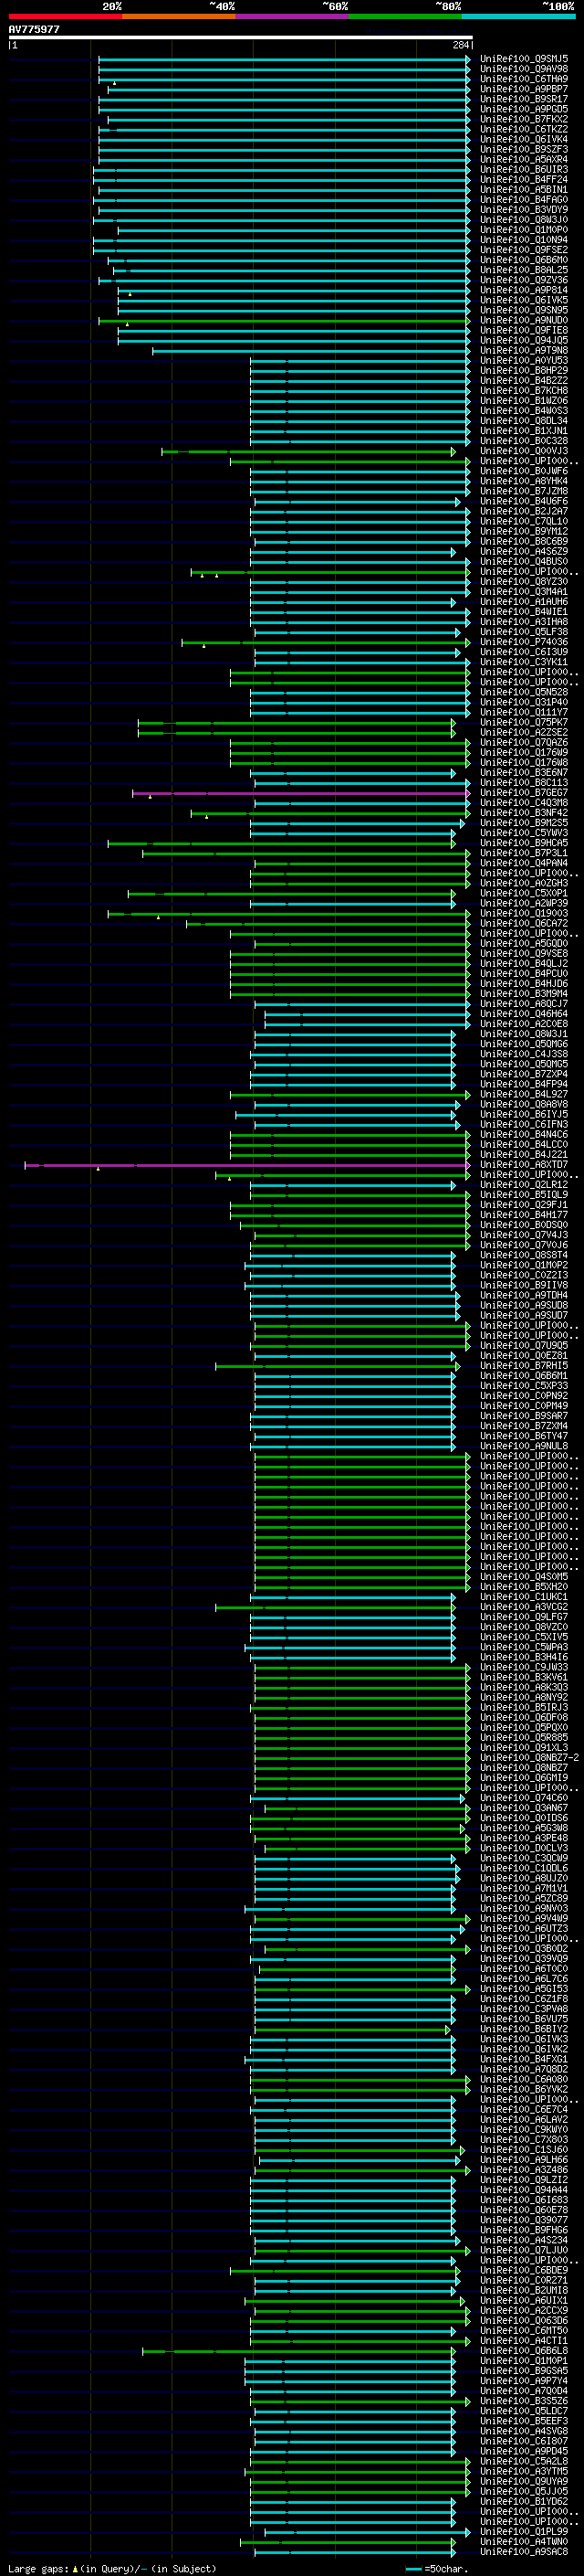Select the UniRef100_Q9ZV36 label

(524, 280)
